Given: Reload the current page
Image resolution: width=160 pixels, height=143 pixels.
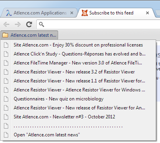Looking at the screenshot, I should [29, 24].
